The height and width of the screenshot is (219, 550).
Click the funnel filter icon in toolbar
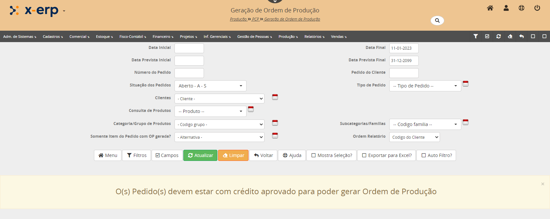tap(476, 37)
